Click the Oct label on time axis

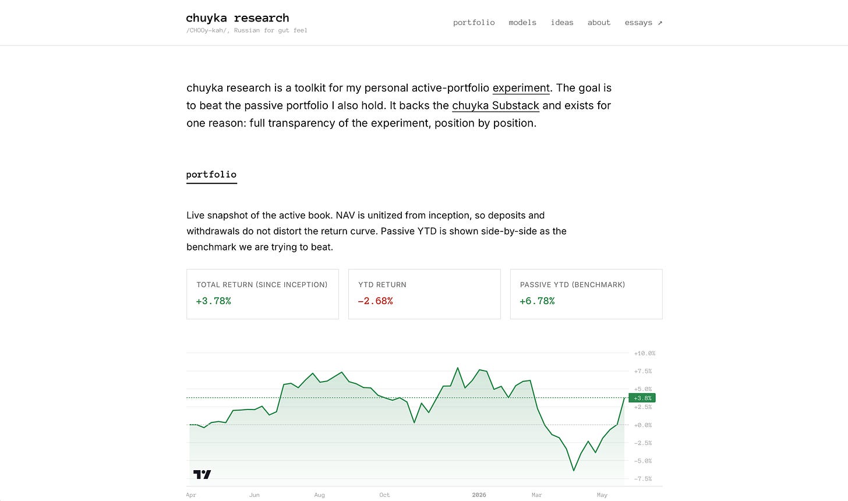pyautogui.click(x=384, y=495)
